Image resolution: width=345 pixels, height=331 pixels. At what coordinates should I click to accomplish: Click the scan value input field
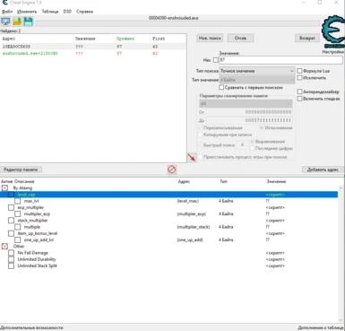point(280,60)
